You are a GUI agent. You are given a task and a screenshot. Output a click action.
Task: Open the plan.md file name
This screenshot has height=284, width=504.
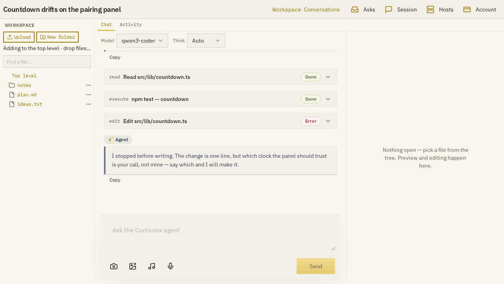27,95
